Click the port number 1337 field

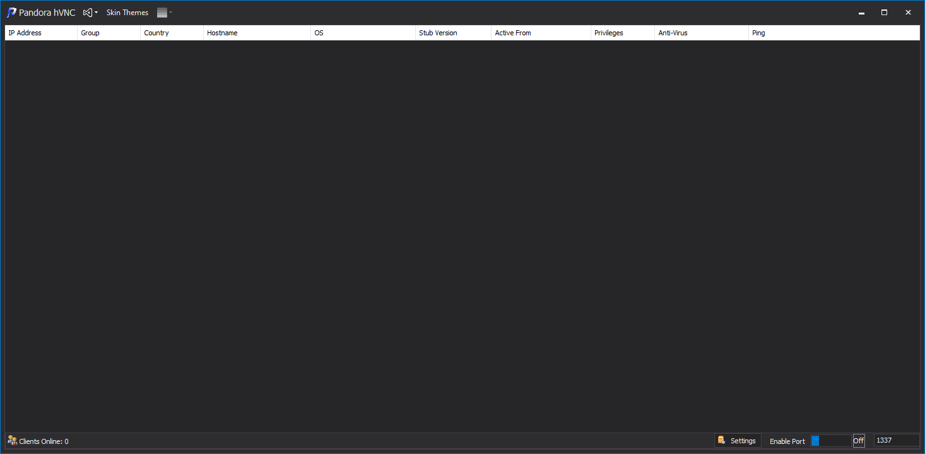(896, 440)
